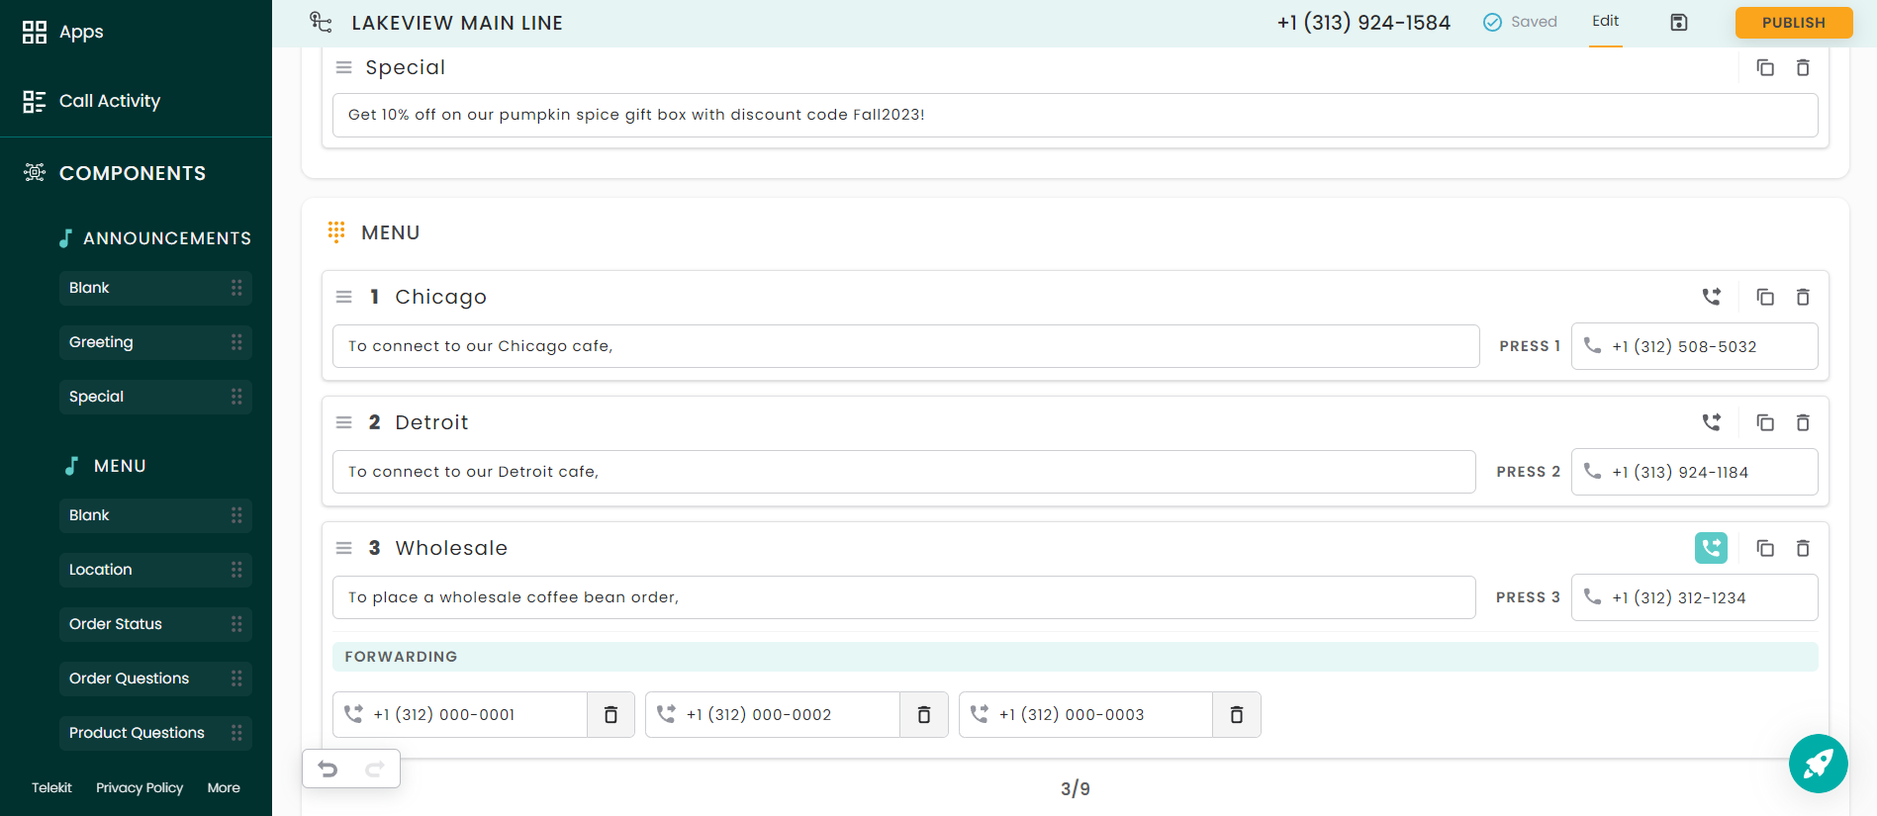Switch to the Edit tab
Image resolution: width=1877 pixels, height=816 pixels.
pos(1605,22)
